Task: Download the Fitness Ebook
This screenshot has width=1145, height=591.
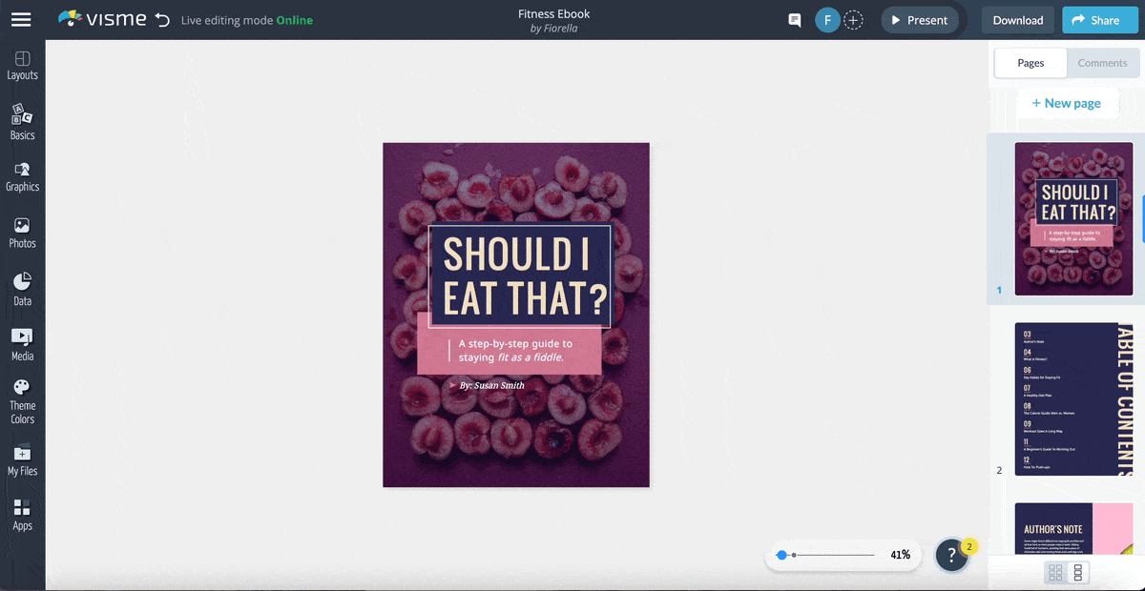Action: [x=1017, y=19]
